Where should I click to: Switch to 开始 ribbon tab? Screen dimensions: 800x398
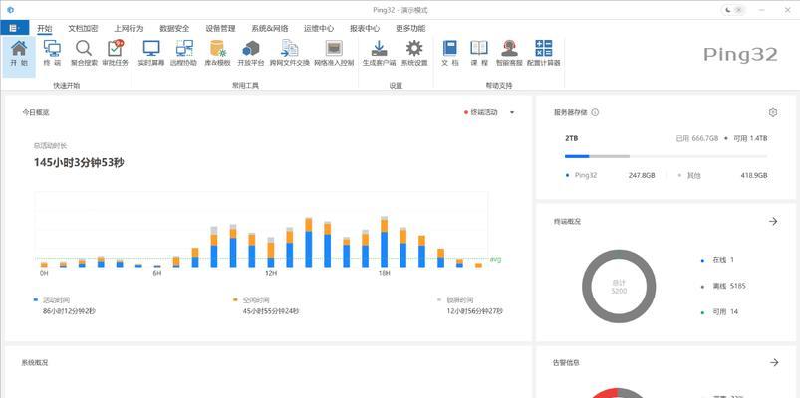[45, 28]
